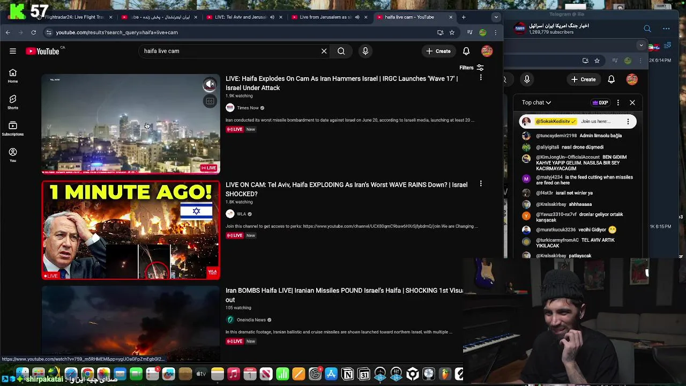Click the 0XP crown badge in chat
This screenshot has height=386, width=686.
(600, 102)
